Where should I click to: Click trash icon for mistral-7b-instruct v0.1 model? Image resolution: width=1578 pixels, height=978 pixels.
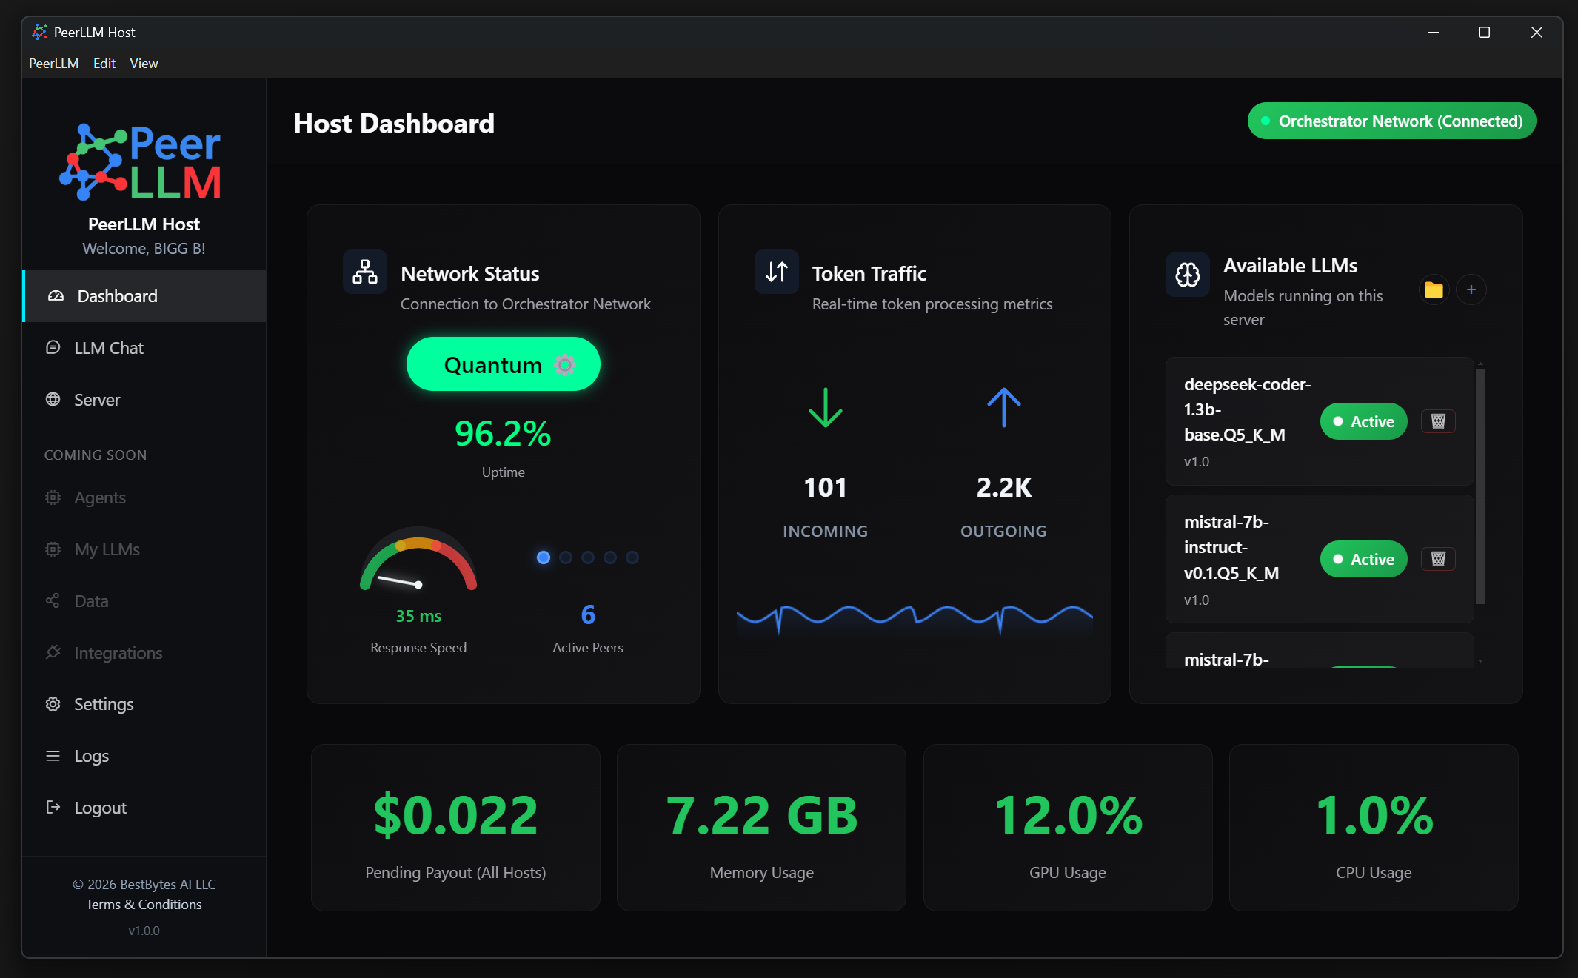pyautogui.click(x=1438, y=559)
